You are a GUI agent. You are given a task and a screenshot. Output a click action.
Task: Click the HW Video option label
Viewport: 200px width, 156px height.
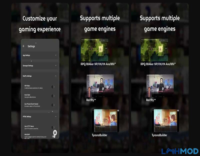(27, 86)
